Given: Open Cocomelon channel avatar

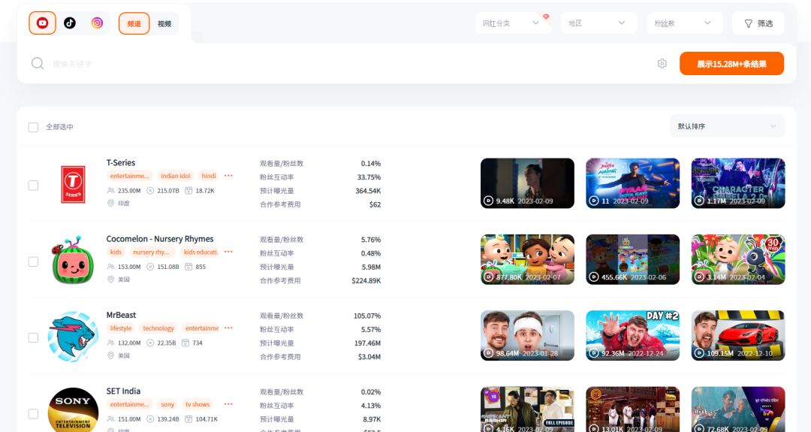Looking at the screenshot, I should (72, 260).
